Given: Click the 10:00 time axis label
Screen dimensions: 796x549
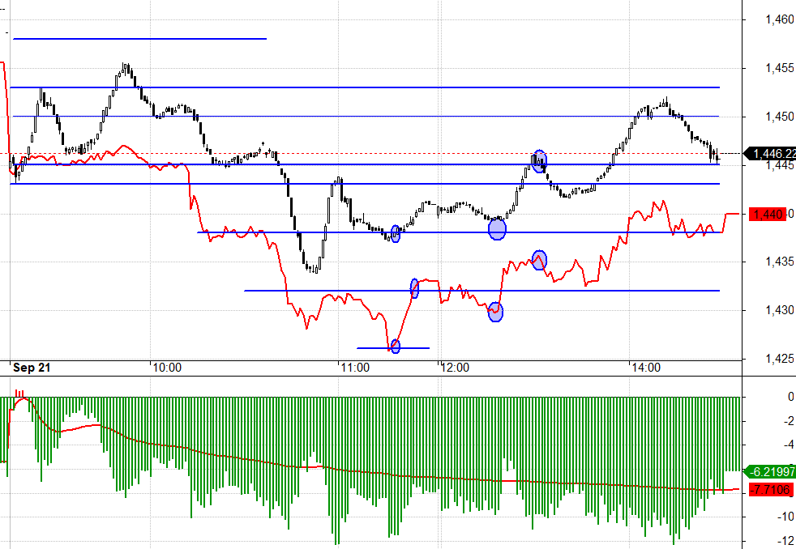Looking at the screenshot, I should pyautogui.click(x=165, y=368).
